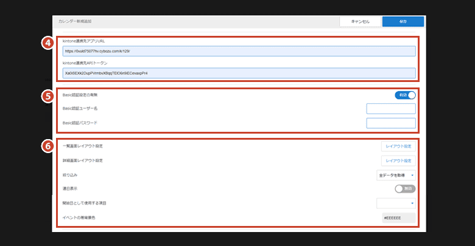The image size is (475, 246).
Task: Toggle the Basic認証設定の有無 switch
Action: tap(405, 95)
